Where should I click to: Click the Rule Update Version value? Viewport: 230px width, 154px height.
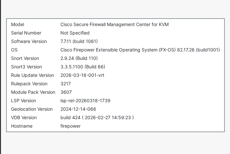[82, 75]
